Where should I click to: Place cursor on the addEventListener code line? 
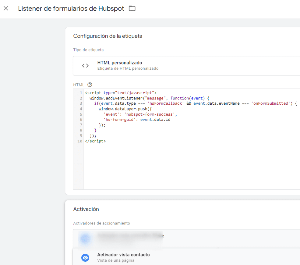point(149,98)
